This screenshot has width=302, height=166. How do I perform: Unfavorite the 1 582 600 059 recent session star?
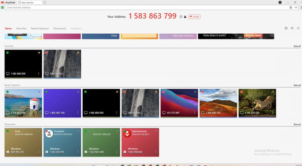tap(117, 92)
